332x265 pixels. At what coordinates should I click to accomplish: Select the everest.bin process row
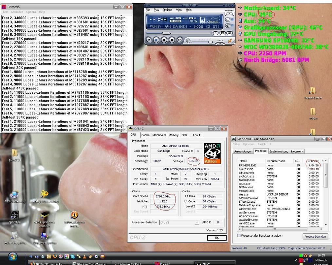click(x=280, y=169)
